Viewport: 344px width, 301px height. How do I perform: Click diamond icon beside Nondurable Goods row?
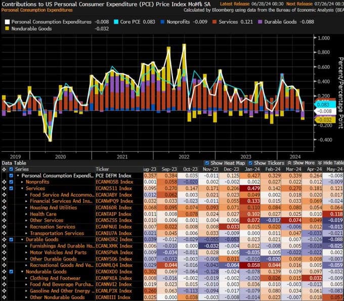pos(4,271)
